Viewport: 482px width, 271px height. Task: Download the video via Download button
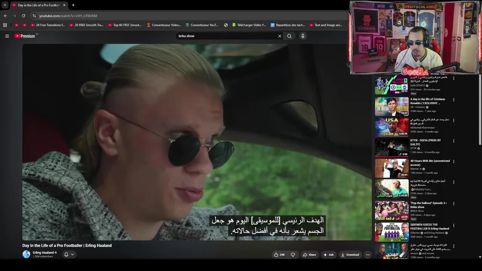pyautogui.click(x=350, y=255)
